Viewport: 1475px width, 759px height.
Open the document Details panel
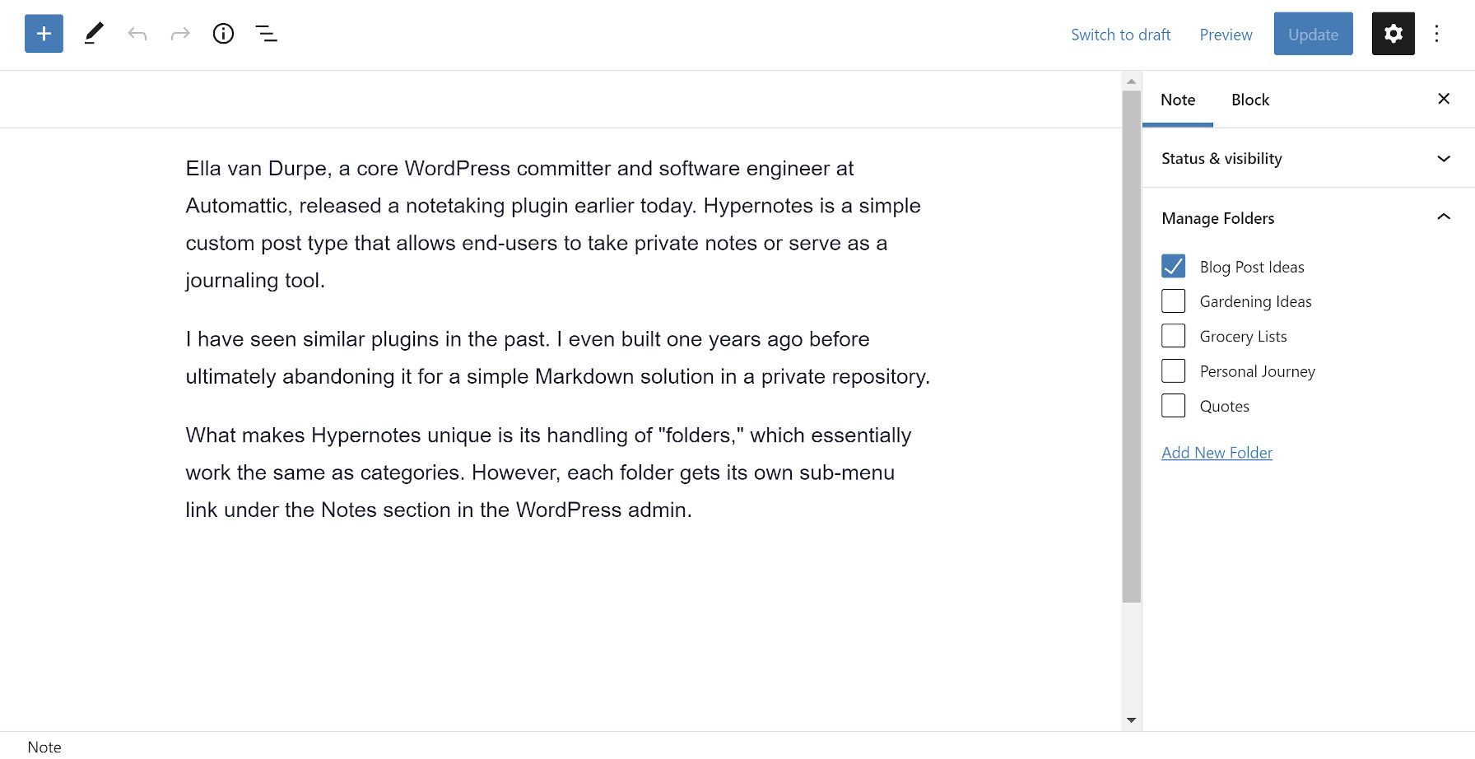coord(223,34)
